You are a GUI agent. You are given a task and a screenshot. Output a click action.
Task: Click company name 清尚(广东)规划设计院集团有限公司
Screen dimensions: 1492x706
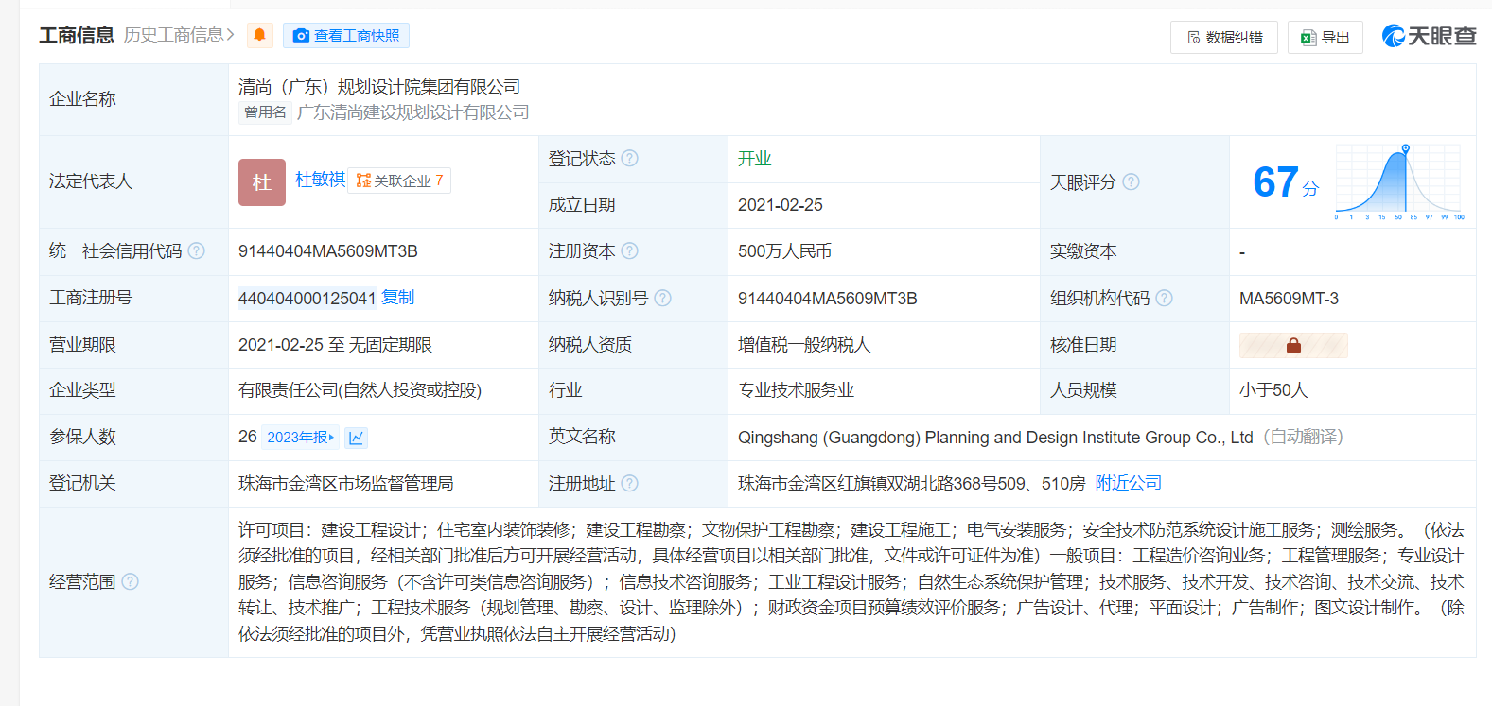(x=379, y=87)
